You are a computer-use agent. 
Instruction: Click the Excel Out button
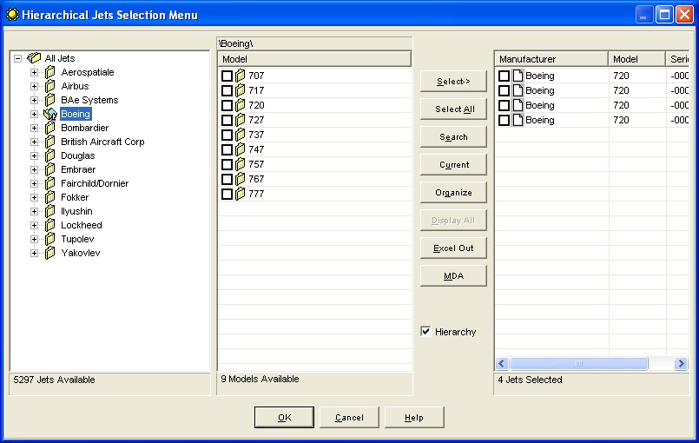[x=453, y=248]
